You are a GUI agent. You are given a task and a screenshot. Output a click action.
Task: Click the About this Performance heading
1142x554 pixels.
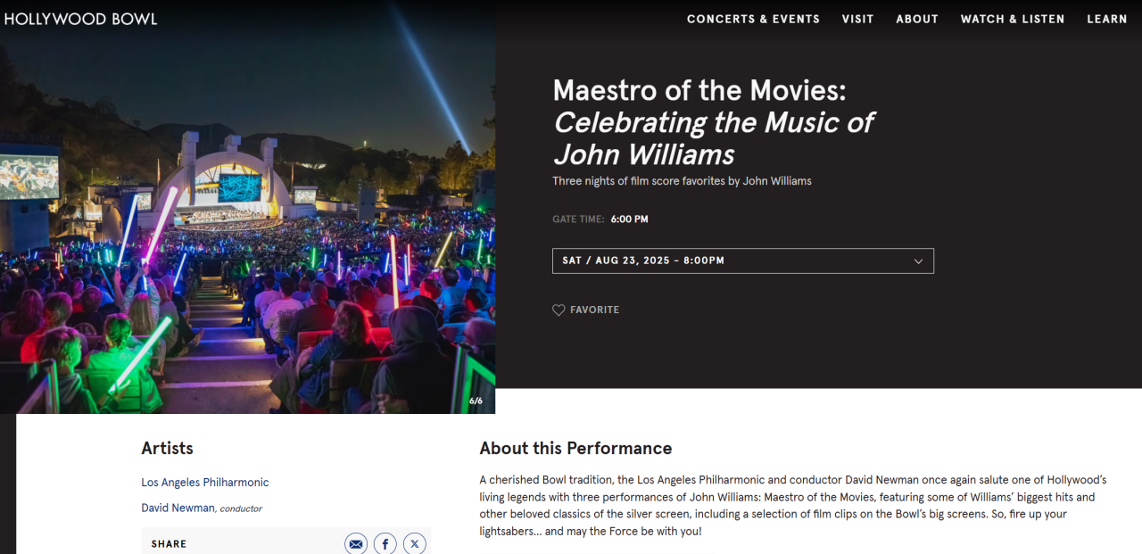[x=575, y=448]
